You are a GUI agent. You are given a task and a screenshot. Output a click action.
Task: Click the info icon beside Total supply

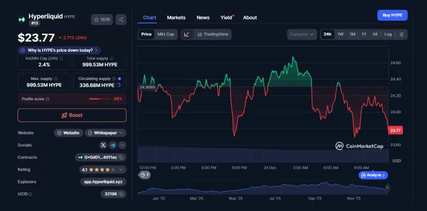coord(112,58)
